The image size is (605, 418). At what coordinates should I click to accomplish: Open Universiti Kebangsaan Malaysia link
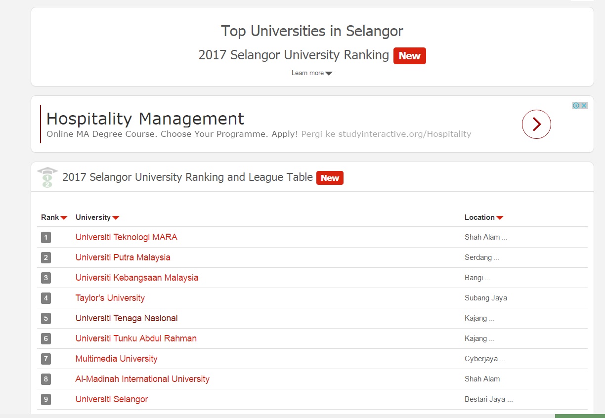pos(137,278)
